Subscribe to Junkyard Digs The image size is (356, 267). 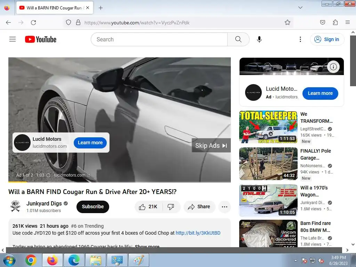click(x=92, y=207)
